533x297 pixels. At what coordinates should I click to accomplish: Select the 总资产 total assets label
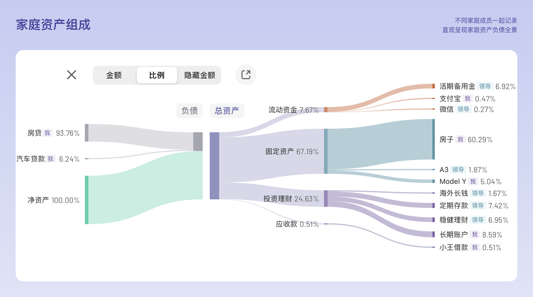(227, 111)
